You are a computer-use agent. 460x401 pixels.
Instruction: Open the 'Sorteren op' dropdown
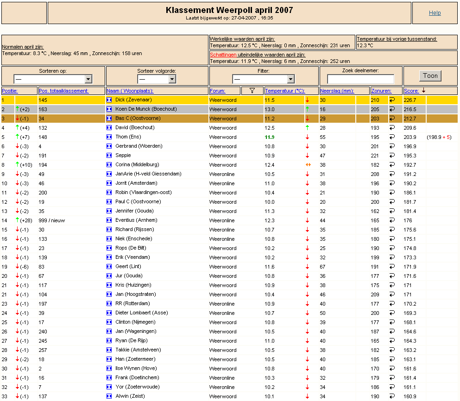(x=53, y=79)
